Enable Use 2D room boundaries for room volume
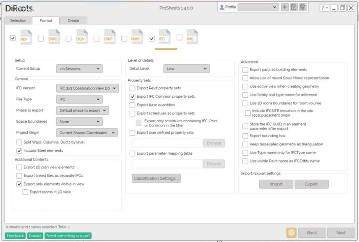 pyautogui.click(x=245, y=103)
